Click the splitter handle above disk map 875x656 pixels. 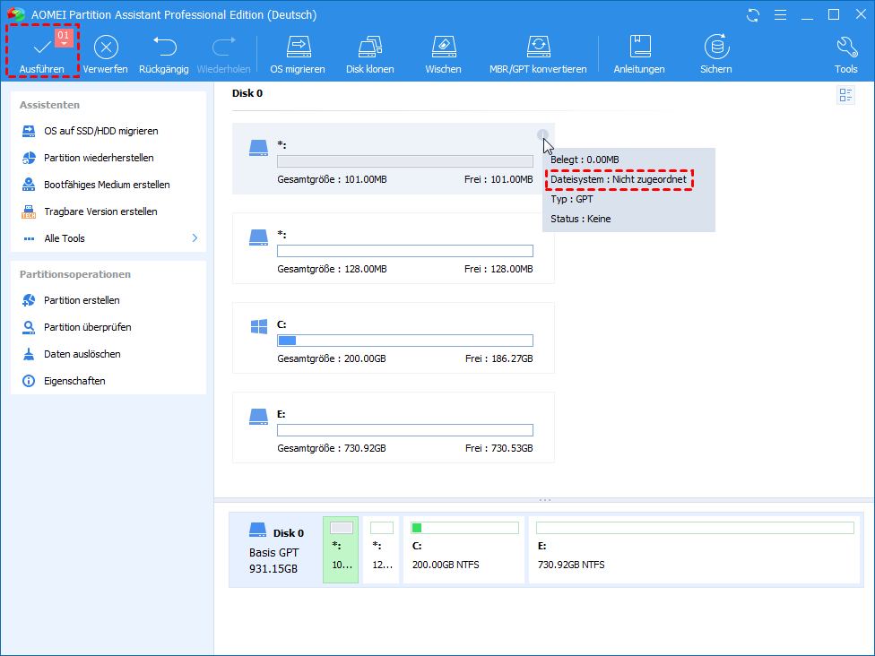pyautogui.click(x=545, y=500)
